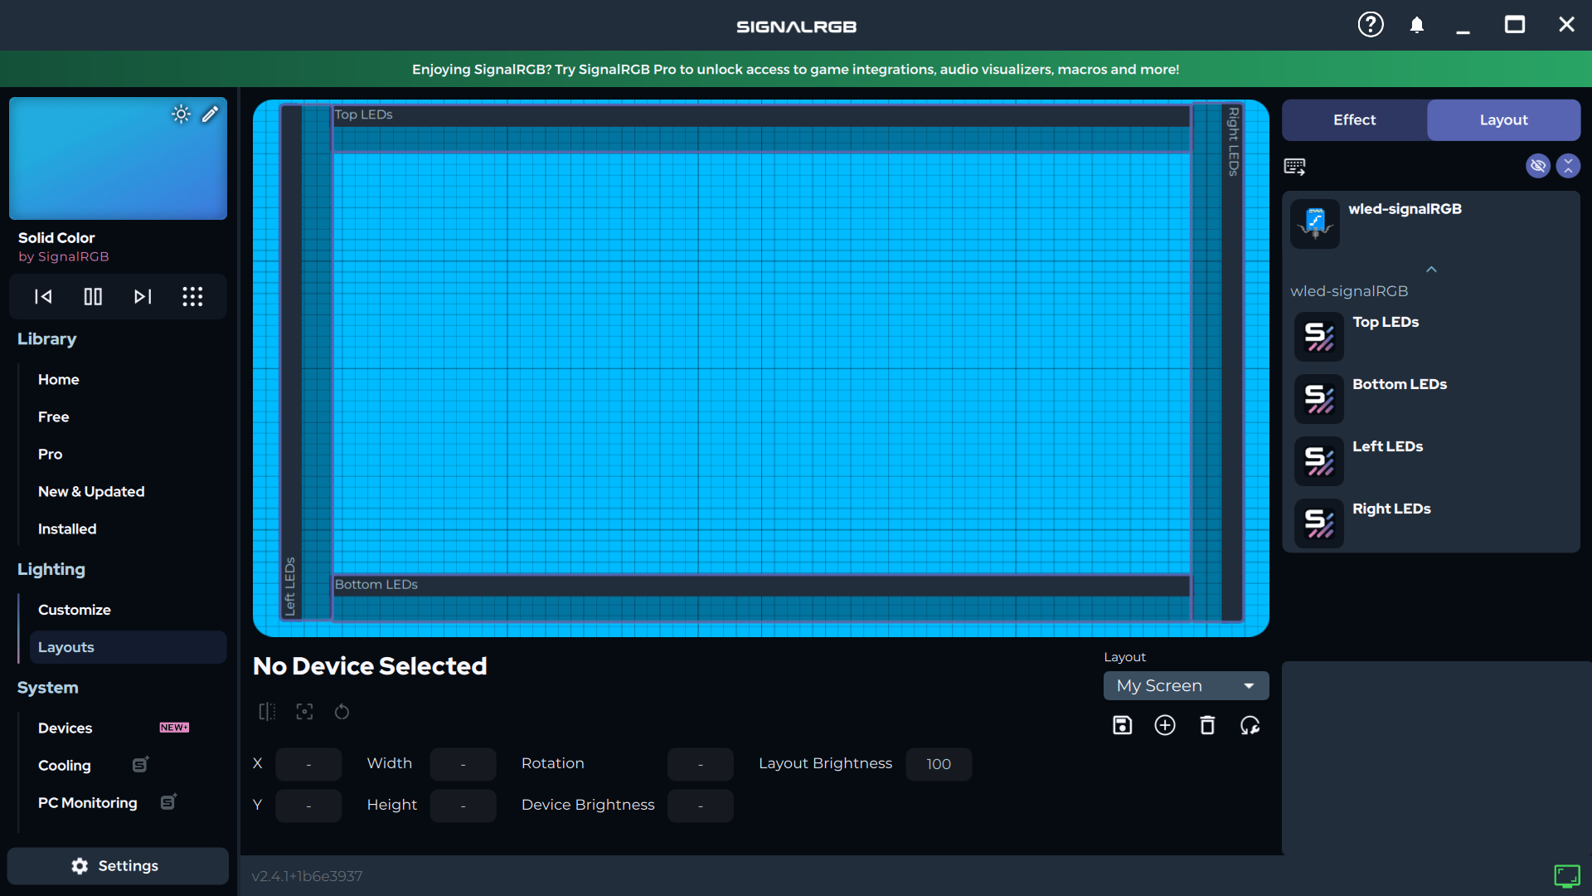Image resolution: width=1592 pixels, height=896 pixels.
Task: Open the help question mark icon
Action: [x=1371, y=25]
